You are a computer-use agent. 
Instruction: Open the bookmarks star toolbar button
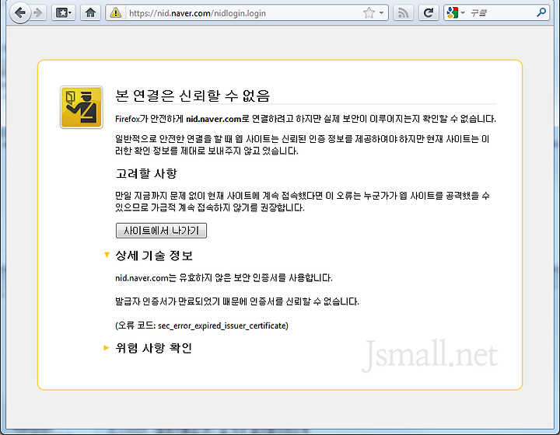[63, 13]
